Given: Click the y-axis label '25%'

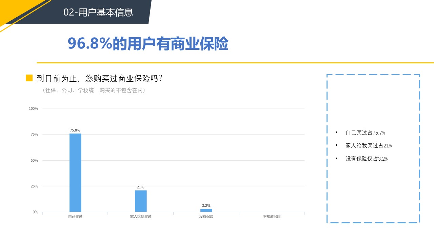Looking at the screenshot, I should point(35,186).
